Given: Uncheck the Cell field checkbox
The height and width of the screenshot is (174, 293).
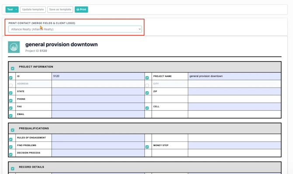Looking at the screenshot, I should 147,108.
